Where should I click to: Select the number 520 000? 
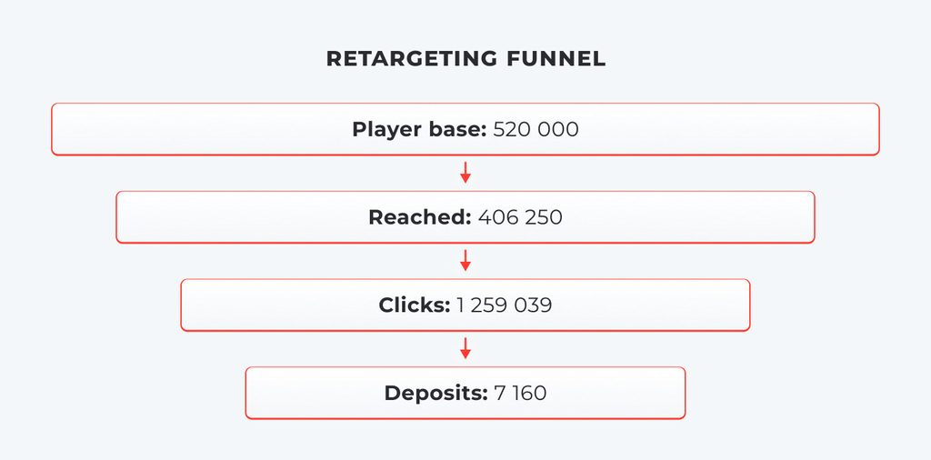click(x=536, y=129)
